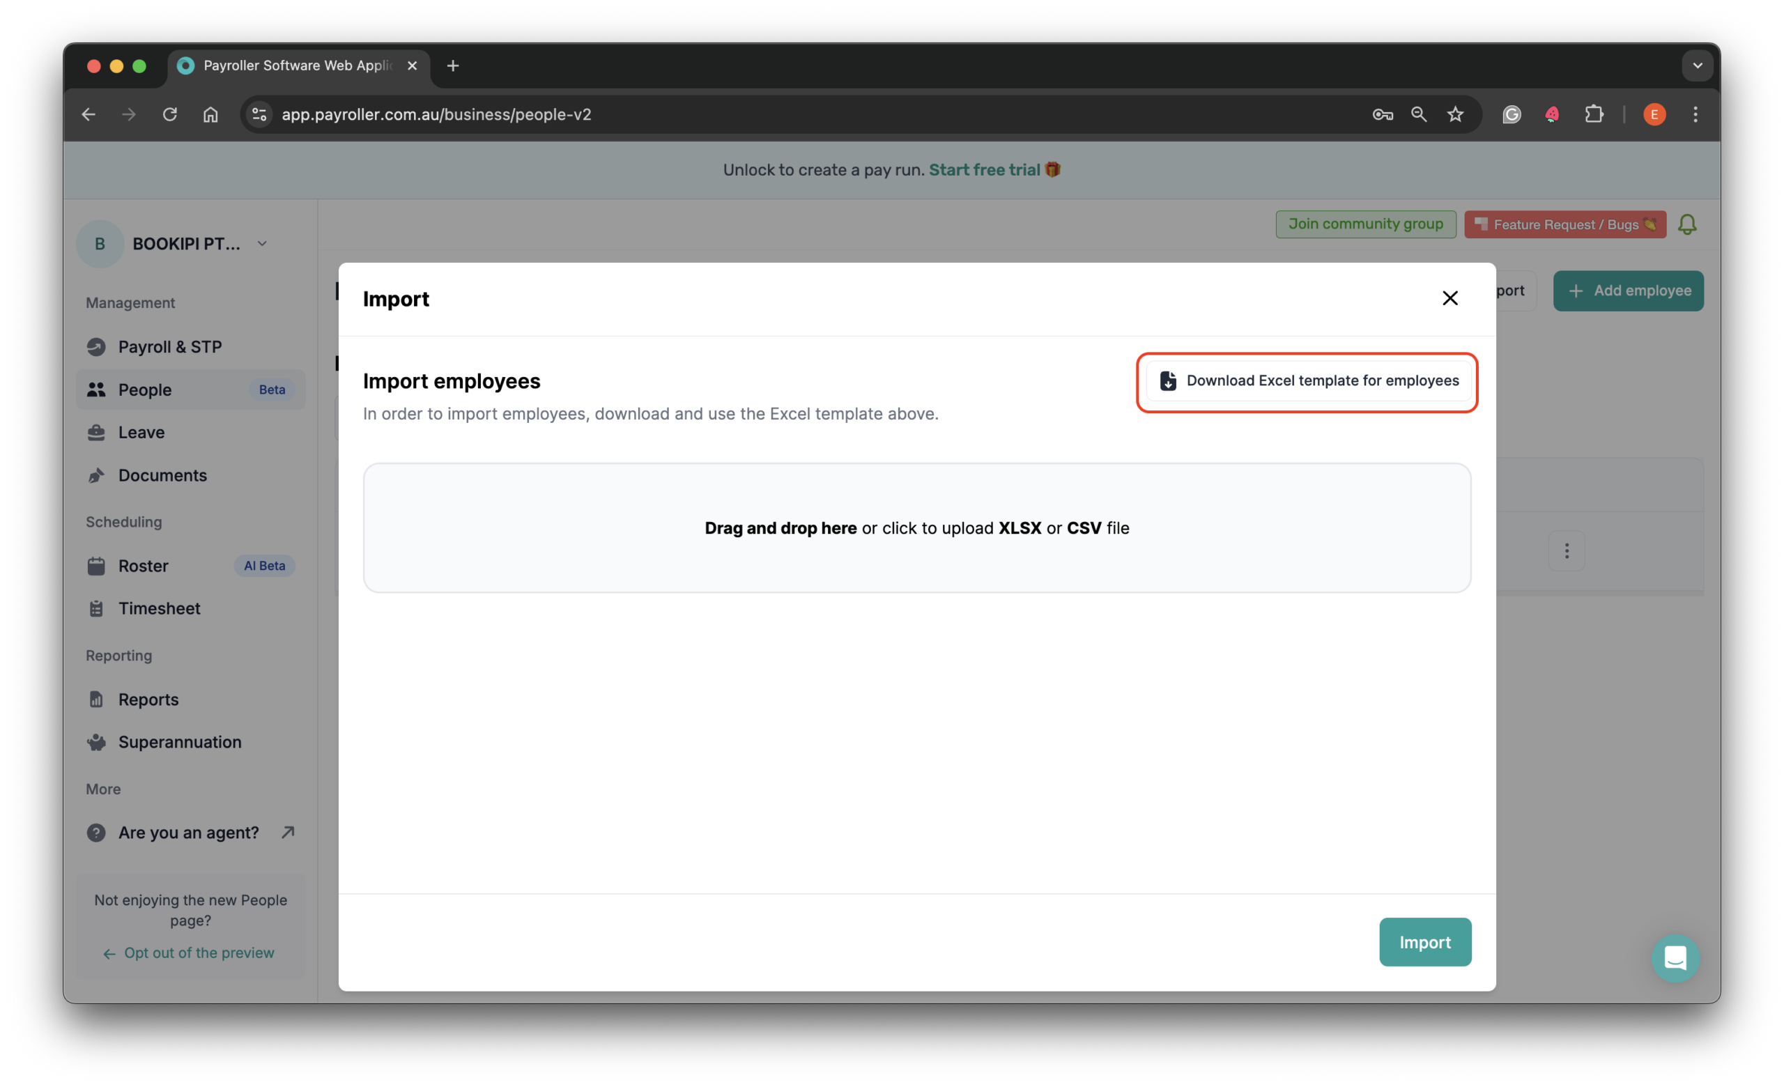Open the employee row three-dot menu
The width and height of the screenshot is (1784, 1087).
[1566, 551]
